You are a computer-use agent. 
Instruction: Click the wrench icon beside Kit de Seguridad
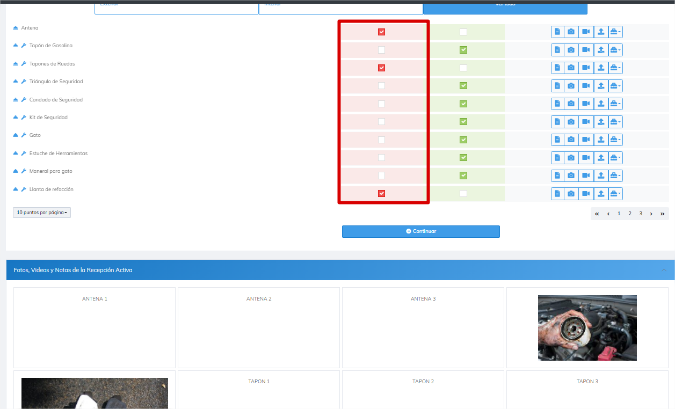(24, 118)
